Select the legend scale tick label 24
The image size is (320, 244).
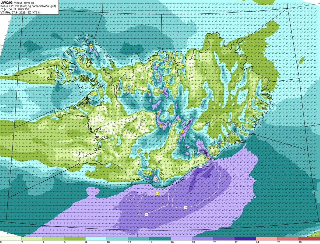[257, 242]
